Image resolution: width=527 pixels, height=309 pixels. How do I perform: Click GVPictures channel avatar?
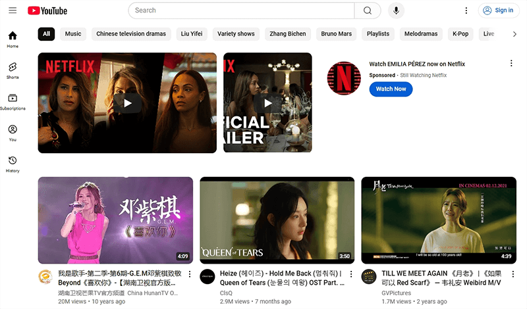click(x=369, y=277)
